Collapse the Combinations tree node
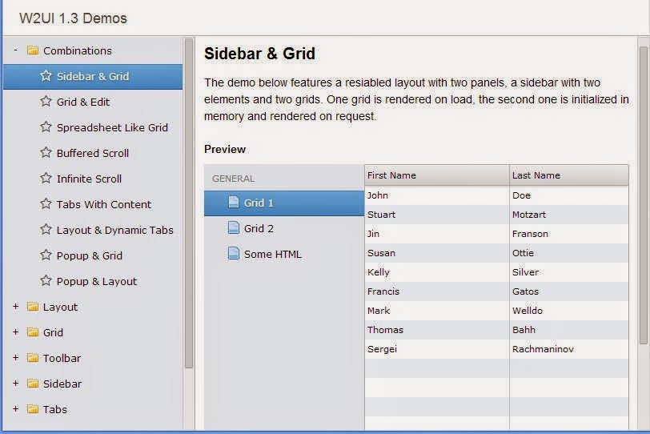 click(x=16, y=50)
